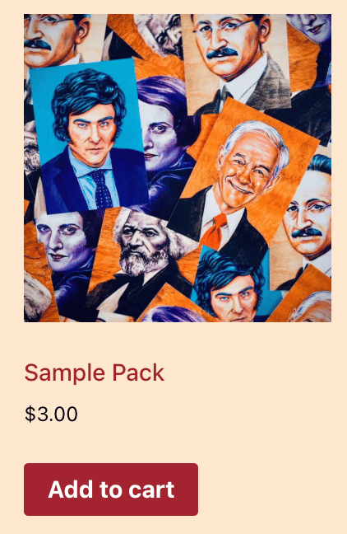Select partial mustached face card top-left corner
The width and height of the screenshot is (347, 534).
(x=54, y=40)
